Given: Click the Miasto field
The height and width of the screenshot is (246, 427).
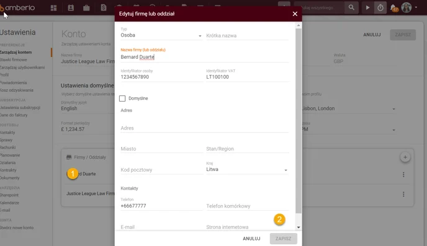Looking at the screenshot, I should click(x=161, y=149).
